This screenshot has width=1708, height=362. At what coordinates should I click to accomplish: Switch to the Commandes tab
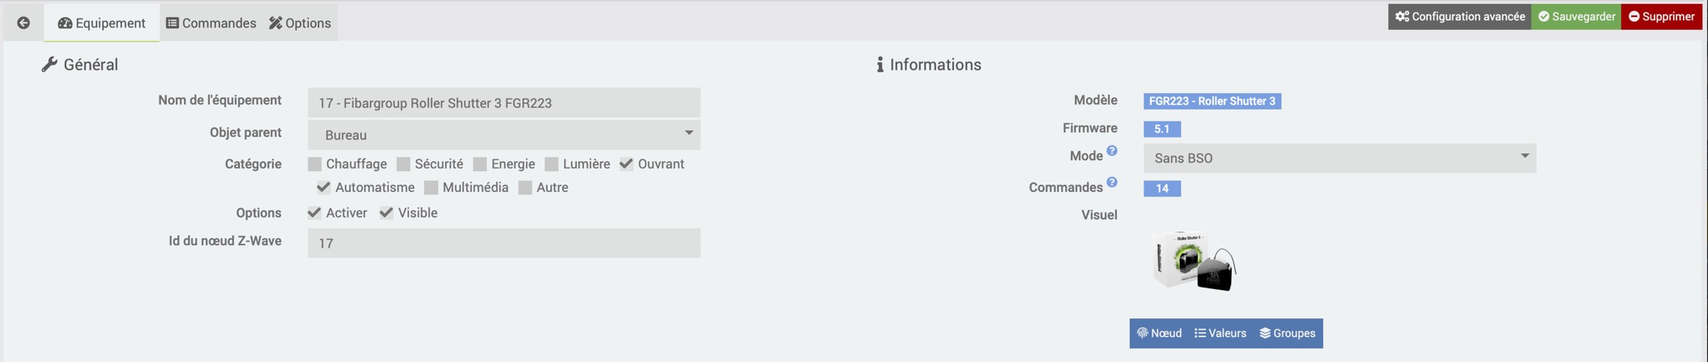coord(211,23)
